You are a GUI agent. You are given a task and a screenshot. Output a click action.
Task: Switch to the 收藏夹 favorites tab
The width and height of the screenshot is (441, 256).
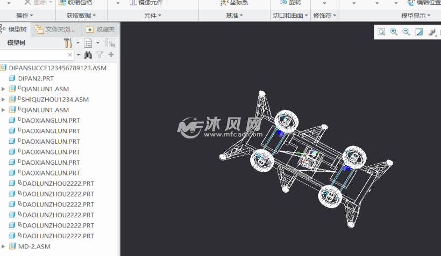[101, 29]
